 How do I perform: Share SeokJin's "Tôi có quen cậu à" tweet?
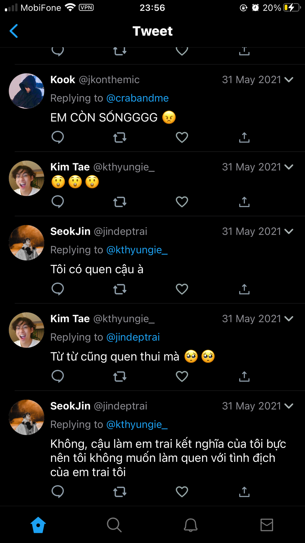(x=244, y=289)
